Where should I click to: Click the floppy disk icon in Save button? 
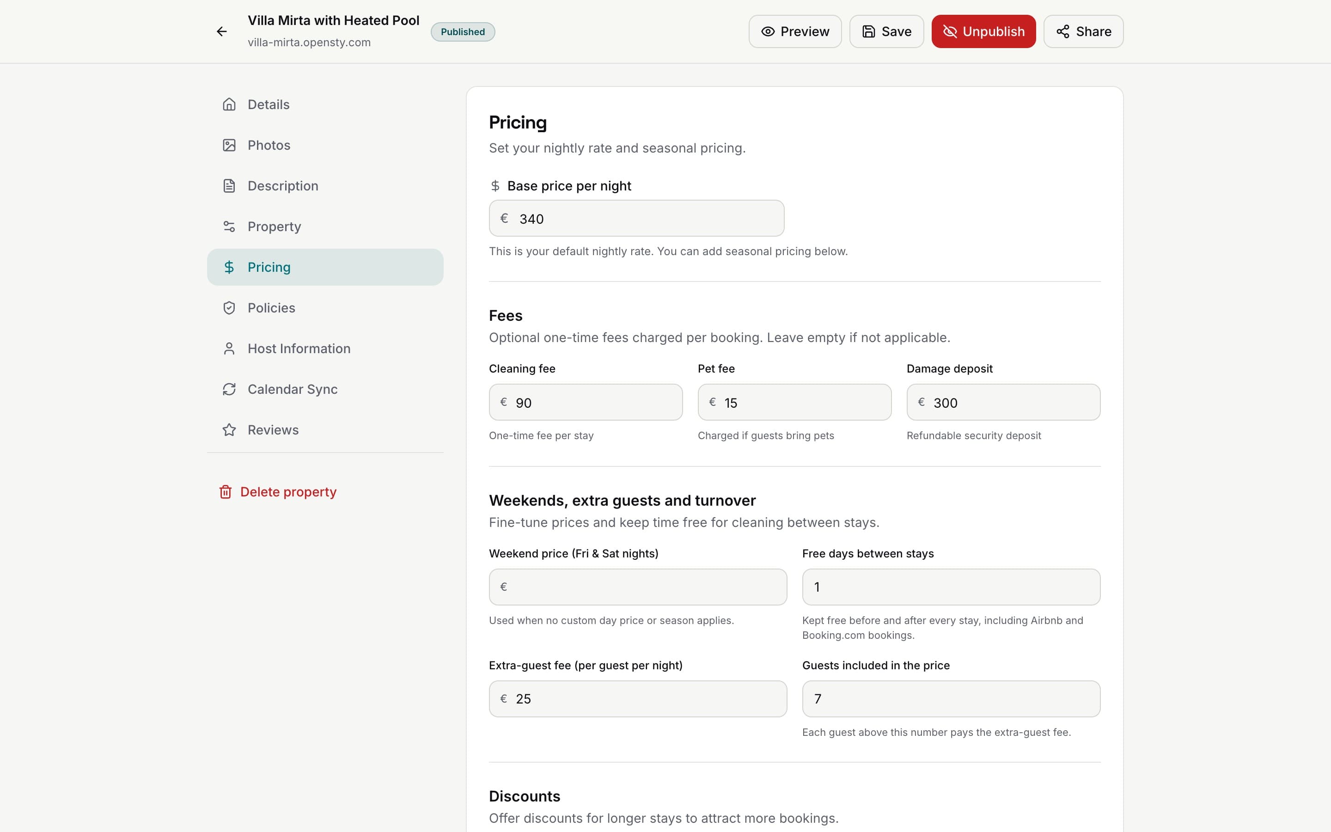point(868,31)
